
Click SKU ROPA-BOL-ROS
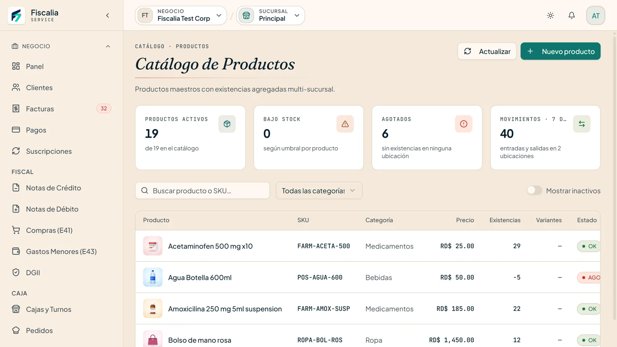pyautogui.click(x=320, y=340)
